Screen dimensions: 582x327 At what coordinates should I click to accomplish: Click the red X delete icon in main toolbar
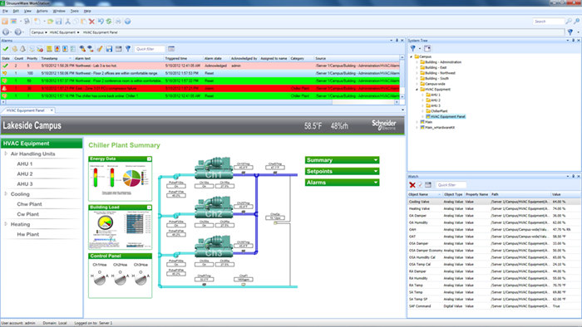click(91, 22)
